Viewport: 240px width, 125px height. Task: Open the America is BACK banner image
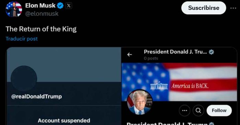pyautogui.click(x=179, y=82)
